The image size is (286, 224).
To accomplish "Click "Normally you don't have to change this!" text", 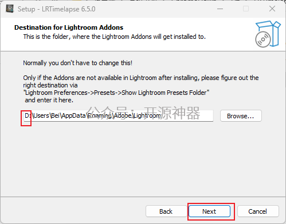I will pos(77,63).
